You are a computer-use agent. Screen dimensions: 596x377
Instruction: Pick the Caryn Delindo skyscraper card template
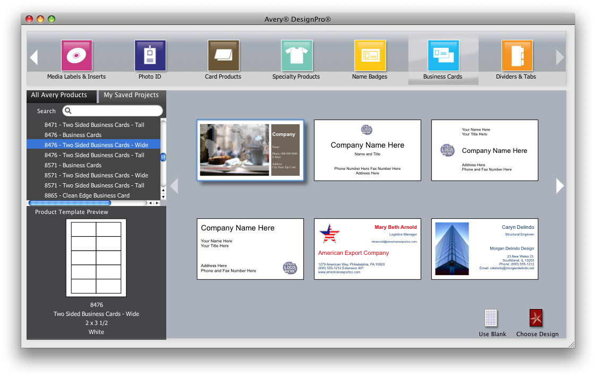click(484, 249)
